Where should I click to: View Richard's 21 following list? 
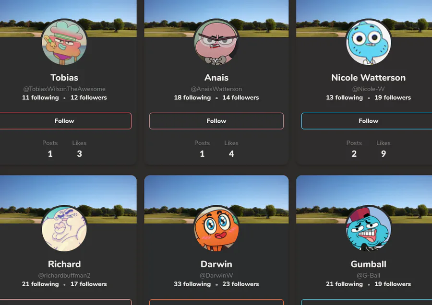[40, 284]
